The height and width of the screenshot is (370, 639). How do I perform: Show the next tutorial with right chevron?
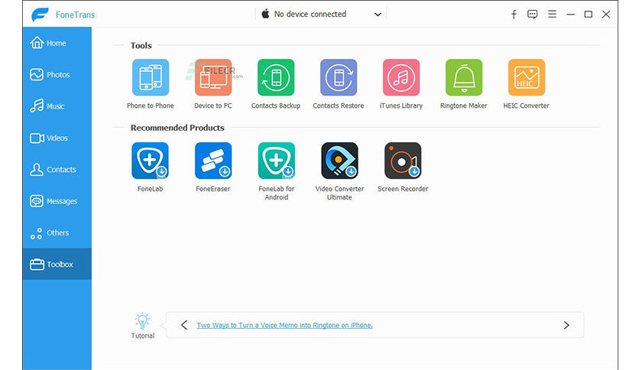coord(566,325)
